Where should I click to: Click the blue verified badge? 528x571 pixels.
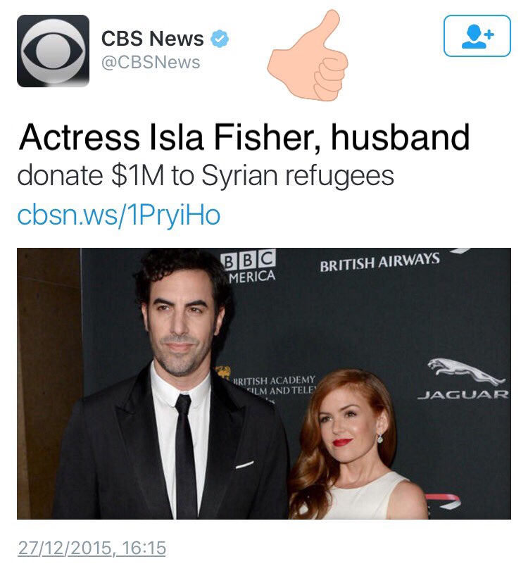coord(219,39)
